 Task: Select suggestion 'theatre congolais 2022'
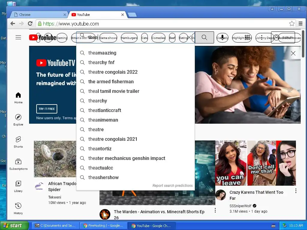coord(136,72)
